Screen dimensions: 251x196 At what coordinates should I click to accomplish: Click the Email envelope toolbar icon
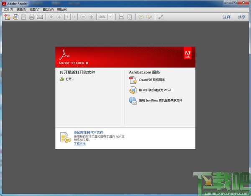[40, 17]
